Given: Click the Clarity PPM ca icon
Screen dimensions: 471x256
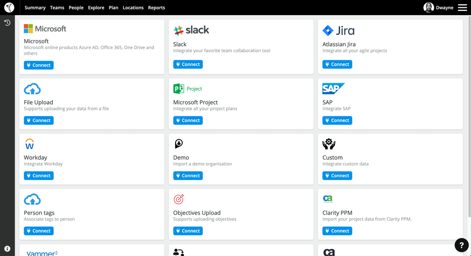Looking at the screenshot, I should coord(328,199).
